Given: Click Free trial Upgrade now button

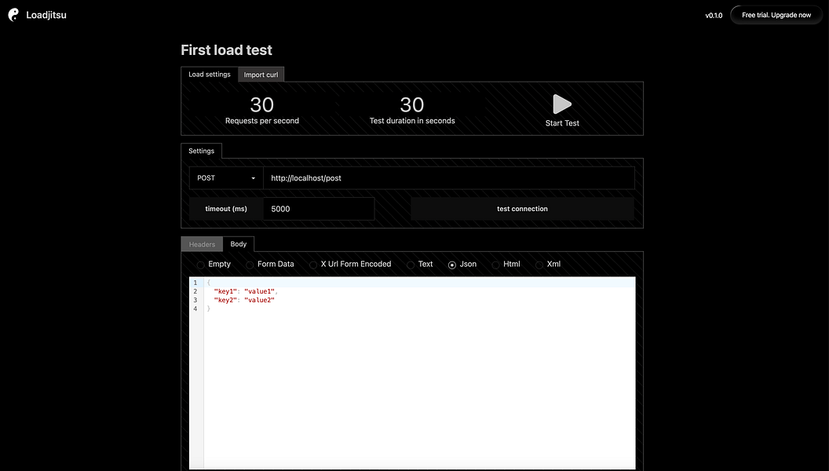Looking at the screenshot, I should 776,15.
